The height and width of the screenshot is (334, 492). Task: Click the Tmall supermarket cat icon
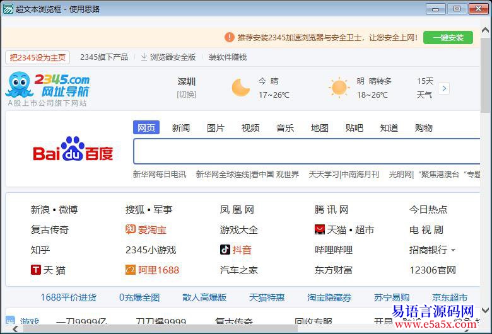coord(320,229)
